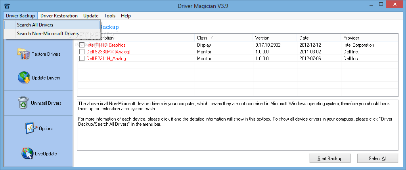406x170 pixels.
Task: Click version 9.17.10.2932 cell
Action: [x=268, y=45]
